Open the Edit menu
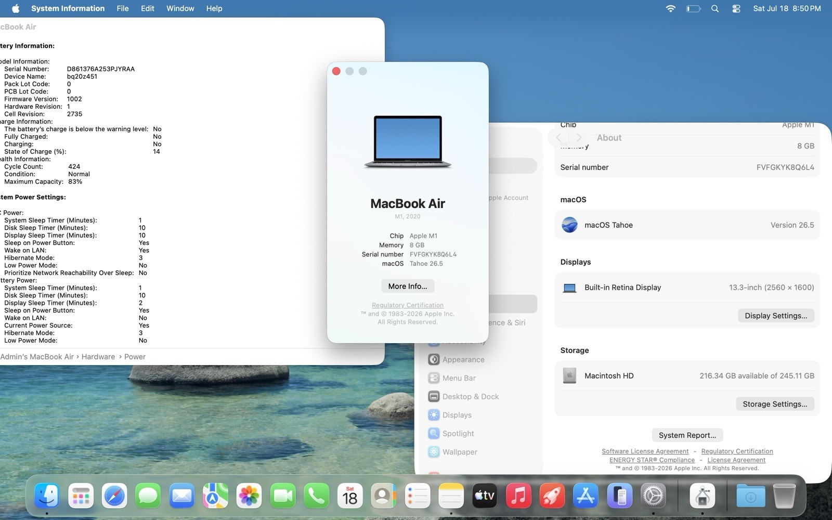The height and width of the screenshot is (520, 832). click(x=148, y=8)
